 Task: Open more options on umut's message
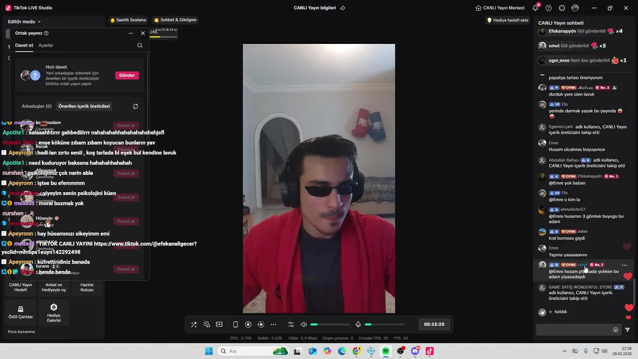(624, 265)
